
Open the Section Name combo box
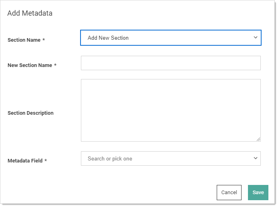171,38
